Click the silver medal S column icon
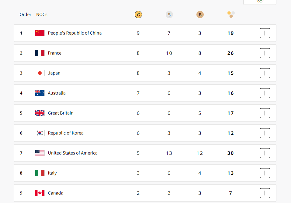 coord(169,15)
